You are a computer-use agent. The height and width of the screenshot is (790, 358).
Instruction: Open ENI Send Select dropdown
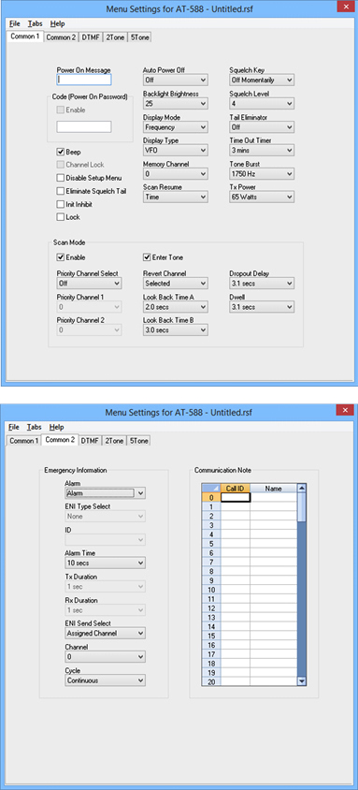(x=105, y=633)
